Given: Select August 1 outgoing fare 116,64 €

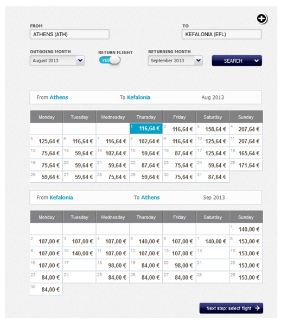Looking at the screenshot, I should click(146, 129).
